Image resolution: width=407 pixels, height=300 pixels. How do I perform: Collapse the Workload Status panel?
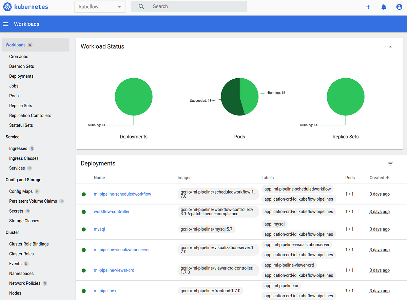coord(390,47)
